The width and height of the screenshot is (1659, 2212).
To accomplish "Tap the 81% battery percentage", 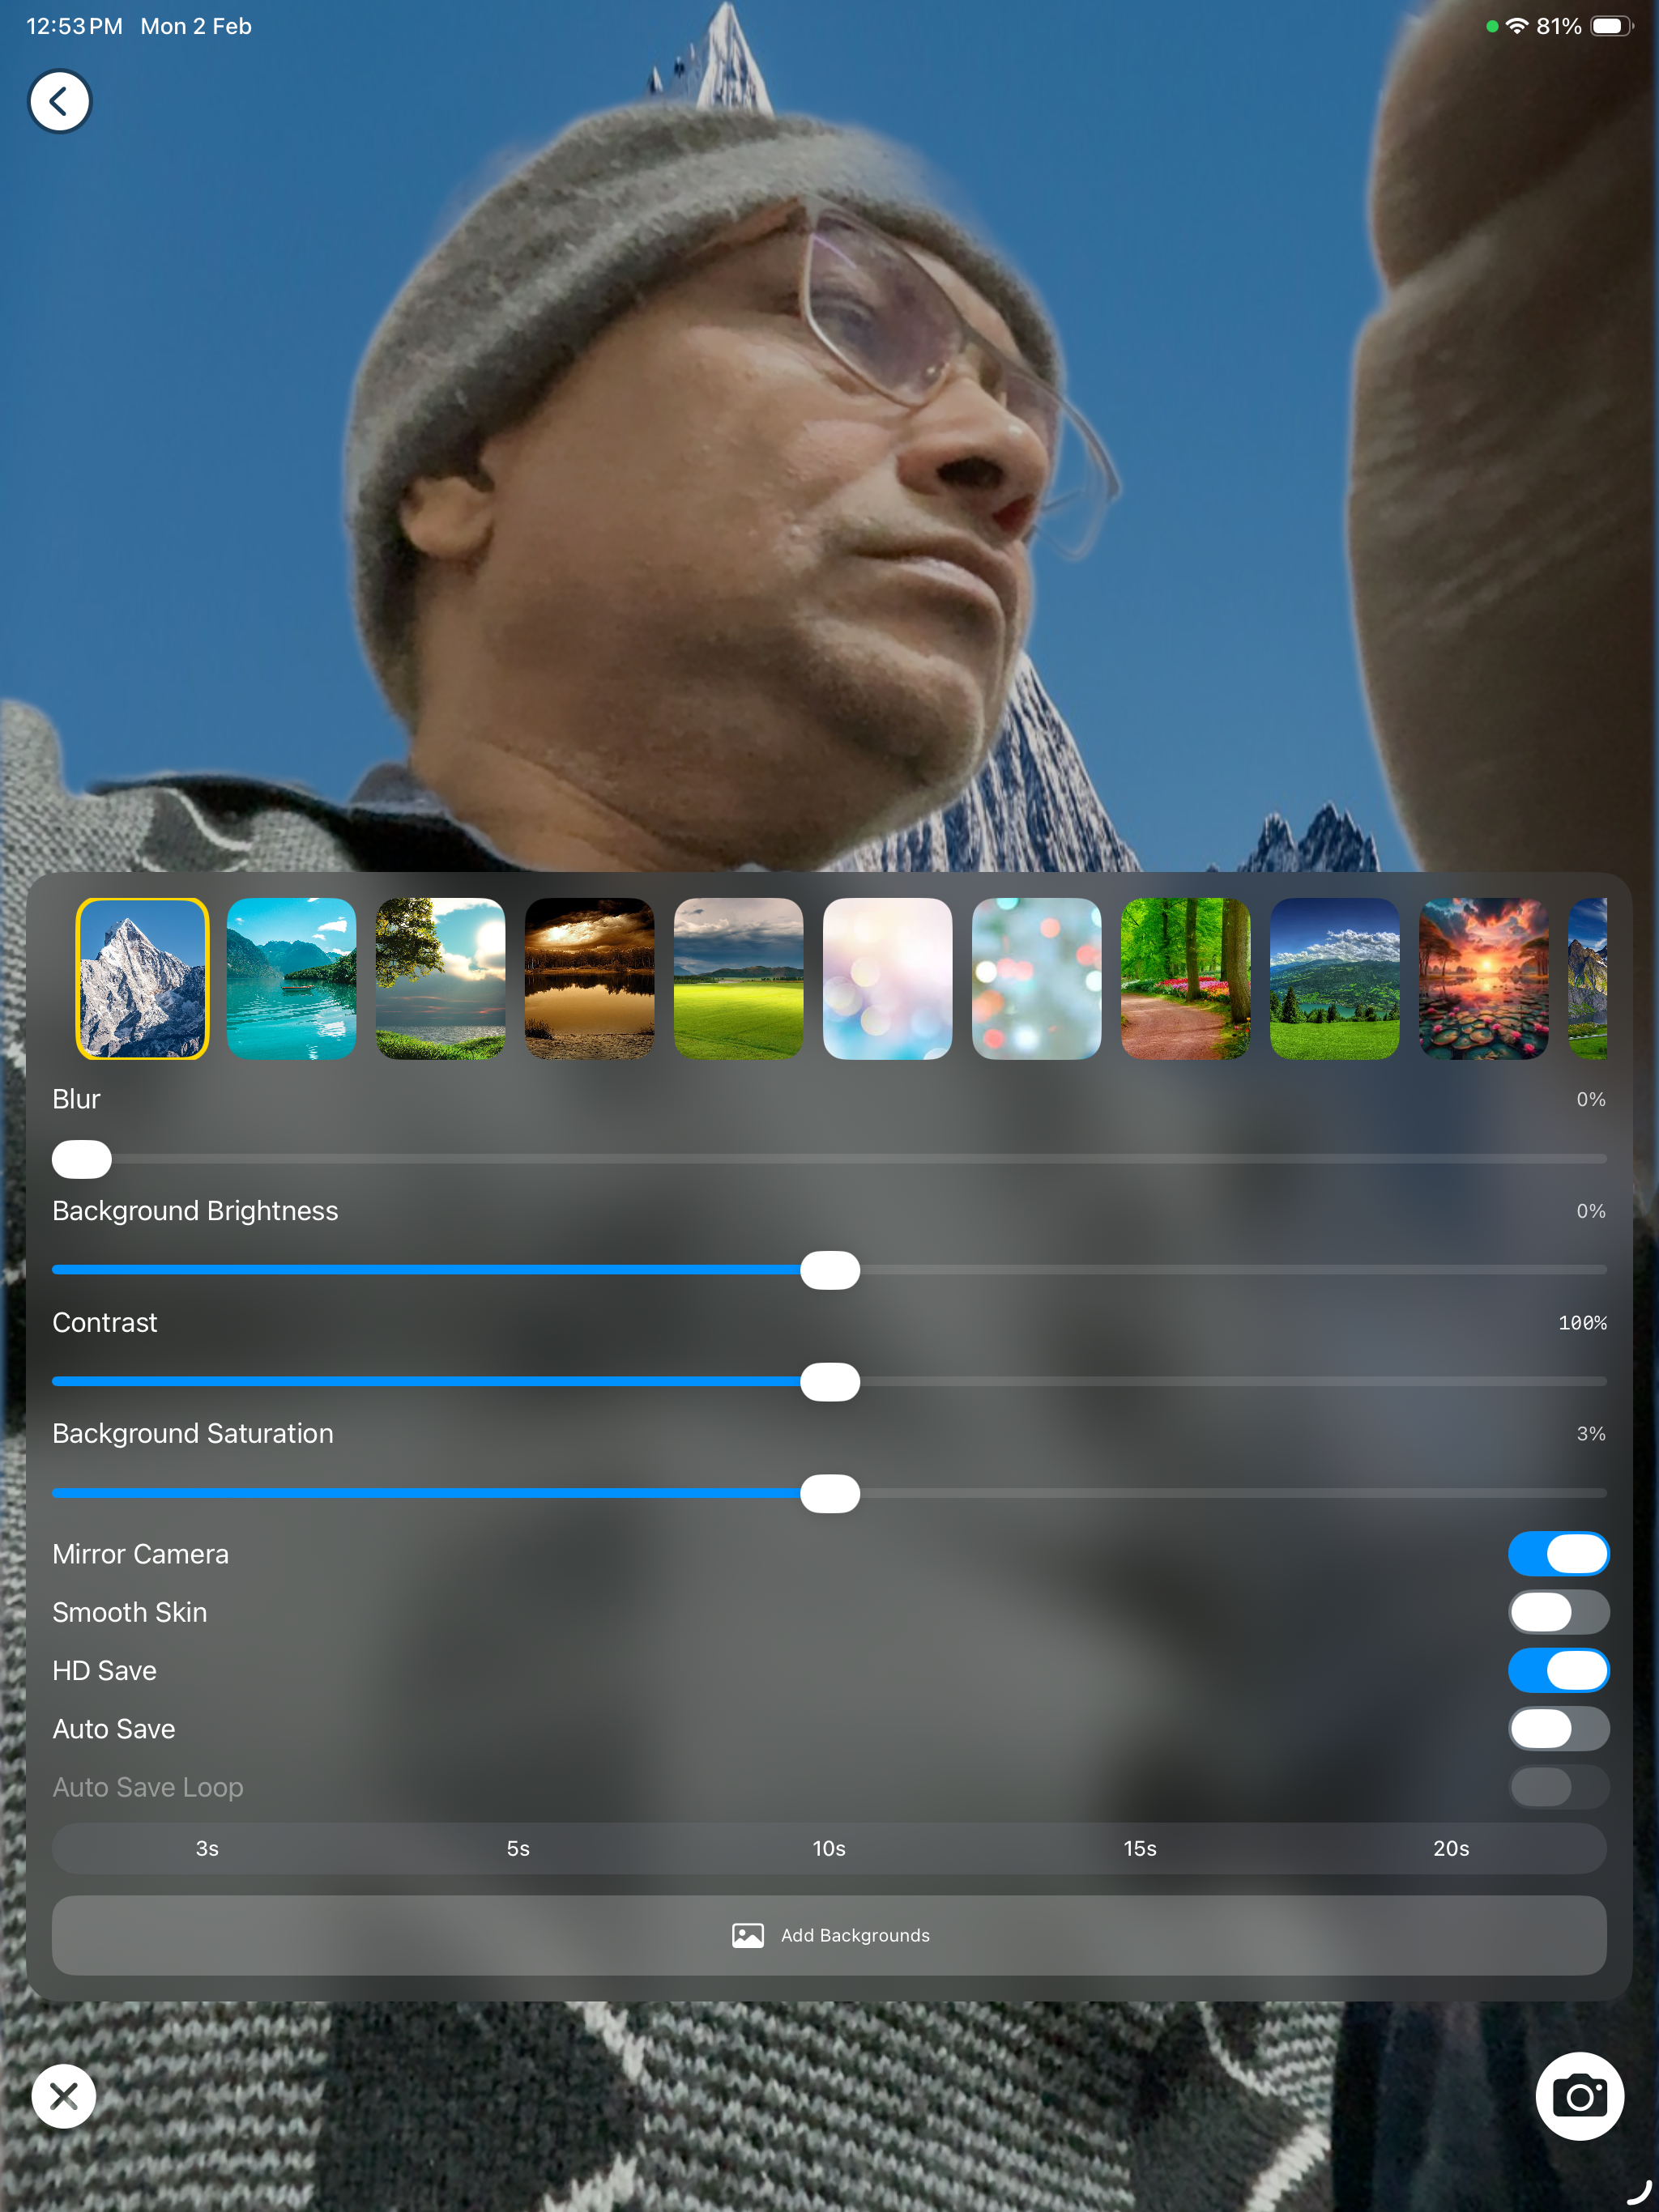I will (x=1559, y=26).
